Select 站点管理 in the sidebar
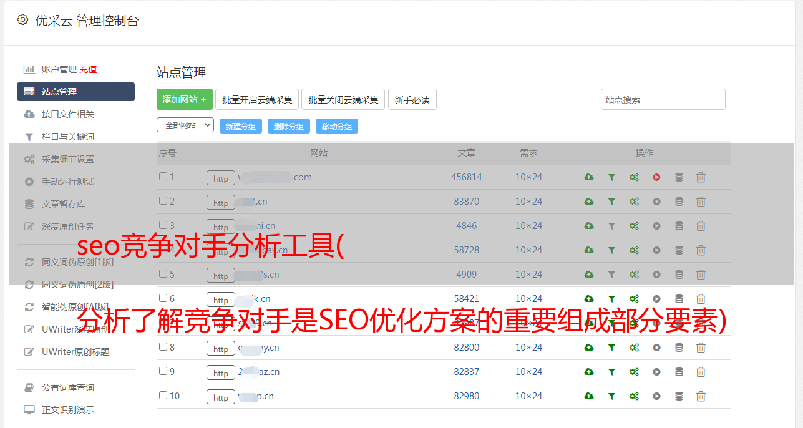Screen dimensions: 803x428 coord(75,92)
